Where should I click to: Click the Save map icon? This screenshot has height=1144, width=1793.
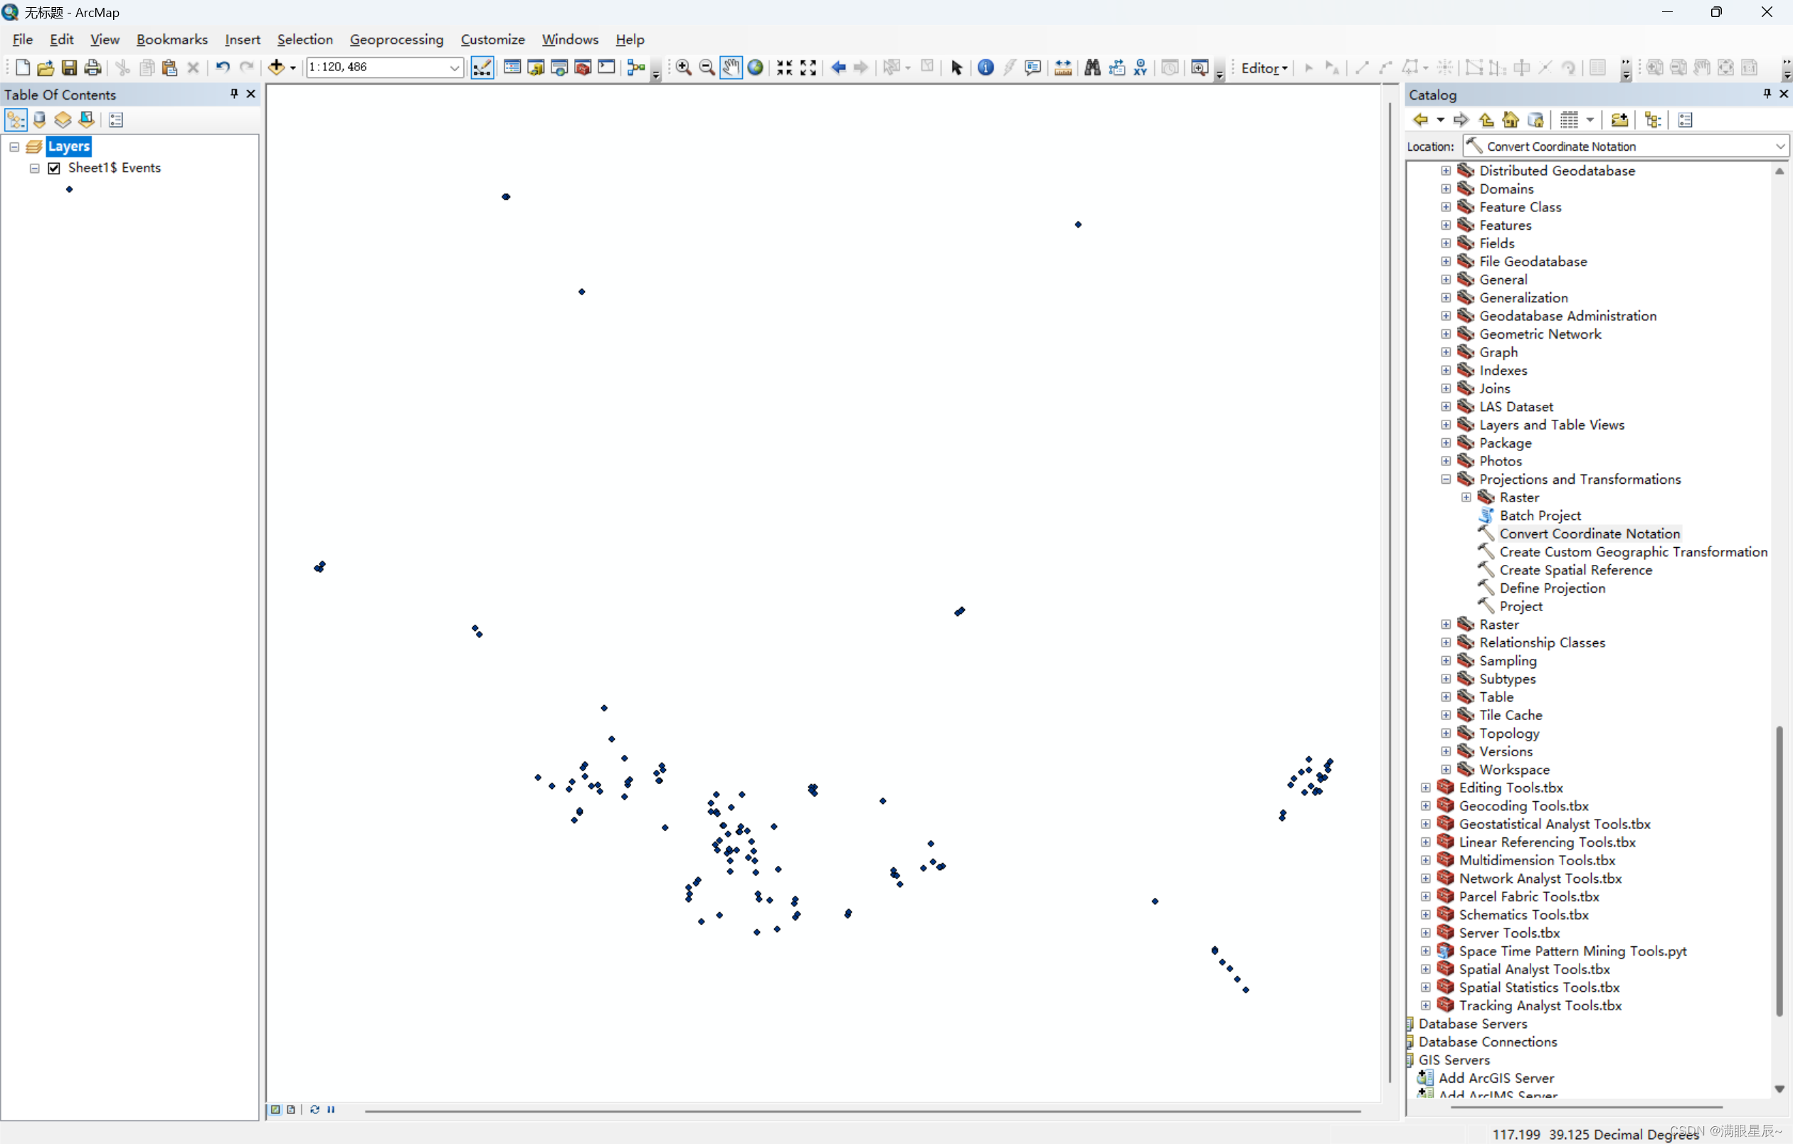click(x=68, y=68)
